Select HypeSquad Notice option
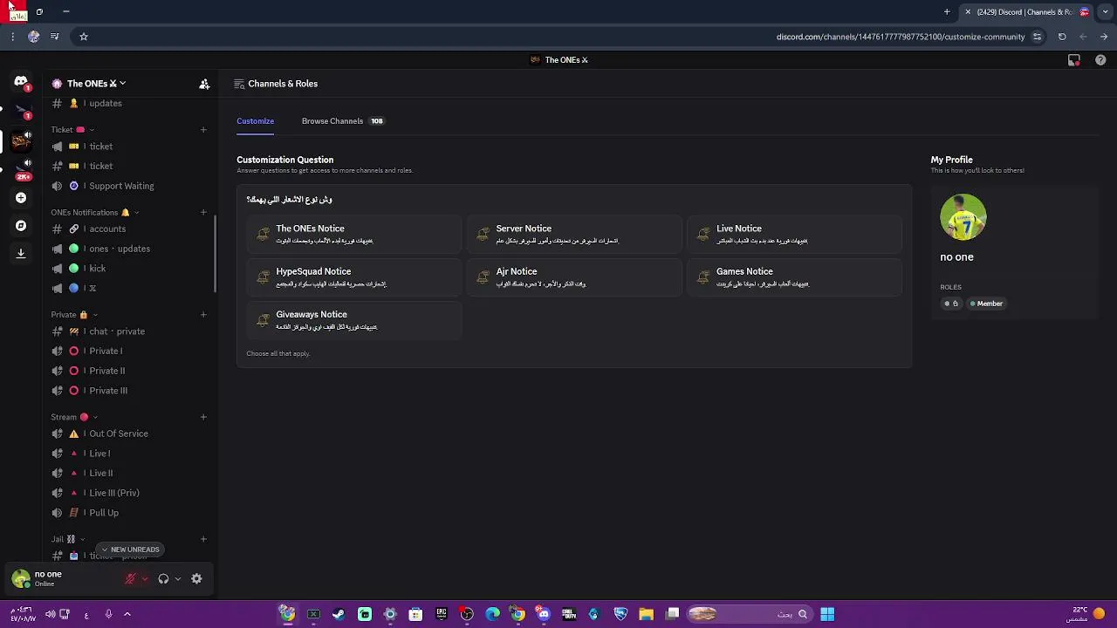 coord(354,277)
